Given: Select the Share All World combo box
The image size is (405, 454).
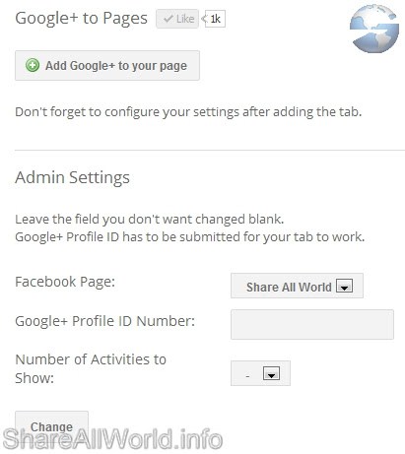Looking at the screenshot, I should pyautogui.click(x=297, y=286).
